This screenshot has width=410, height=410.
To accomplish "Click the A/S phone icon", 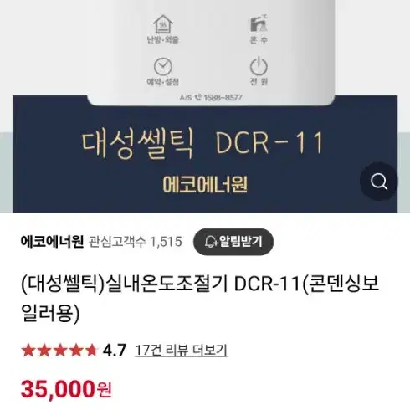I will [198, 97].
